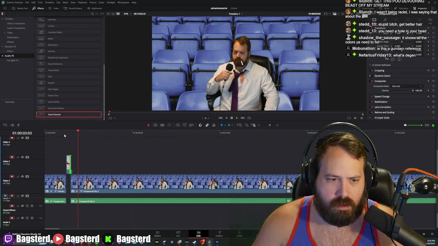Select the Reverb audio effect
438x246 pixels.
point(69,83)
